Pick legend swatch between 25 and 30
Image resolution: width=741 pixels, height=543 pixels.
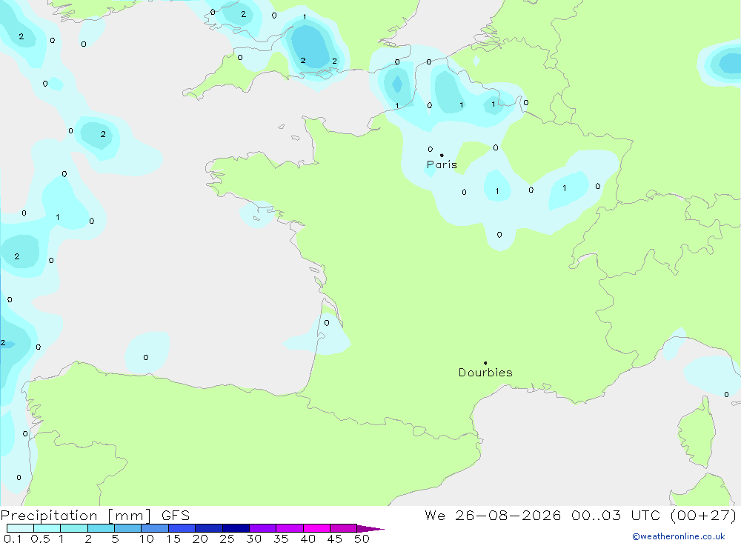pyautogui.click(x=236, y=528)
